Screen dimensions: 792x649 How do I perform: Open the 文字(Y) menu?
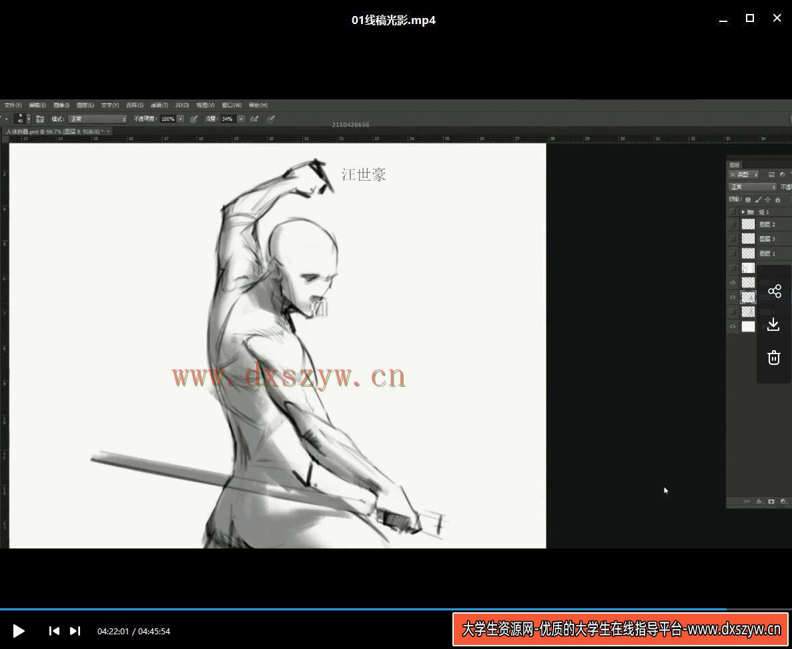click(x=109, y=105)
